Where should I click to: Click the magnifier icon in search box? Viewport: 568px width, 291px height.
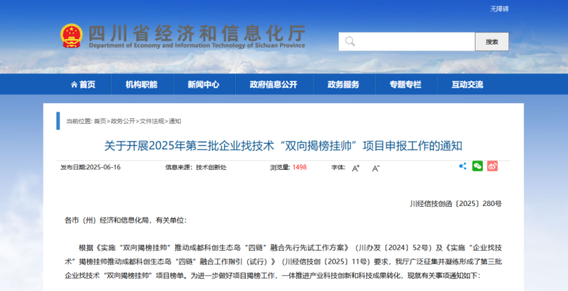pos(349,42)
